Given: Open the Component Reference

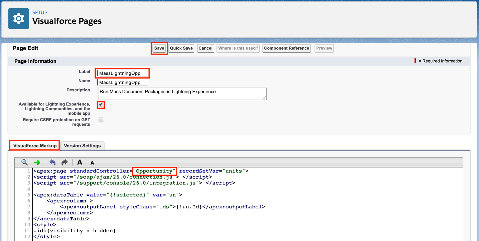Looking at the screenshot, I should tap(286, 48).
